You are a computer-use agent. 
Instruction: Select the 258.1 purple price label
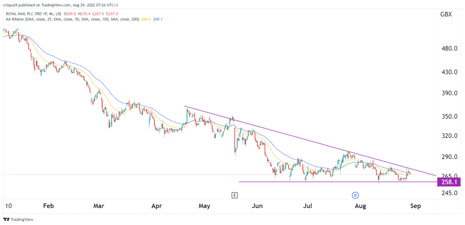tap(449, 181)
